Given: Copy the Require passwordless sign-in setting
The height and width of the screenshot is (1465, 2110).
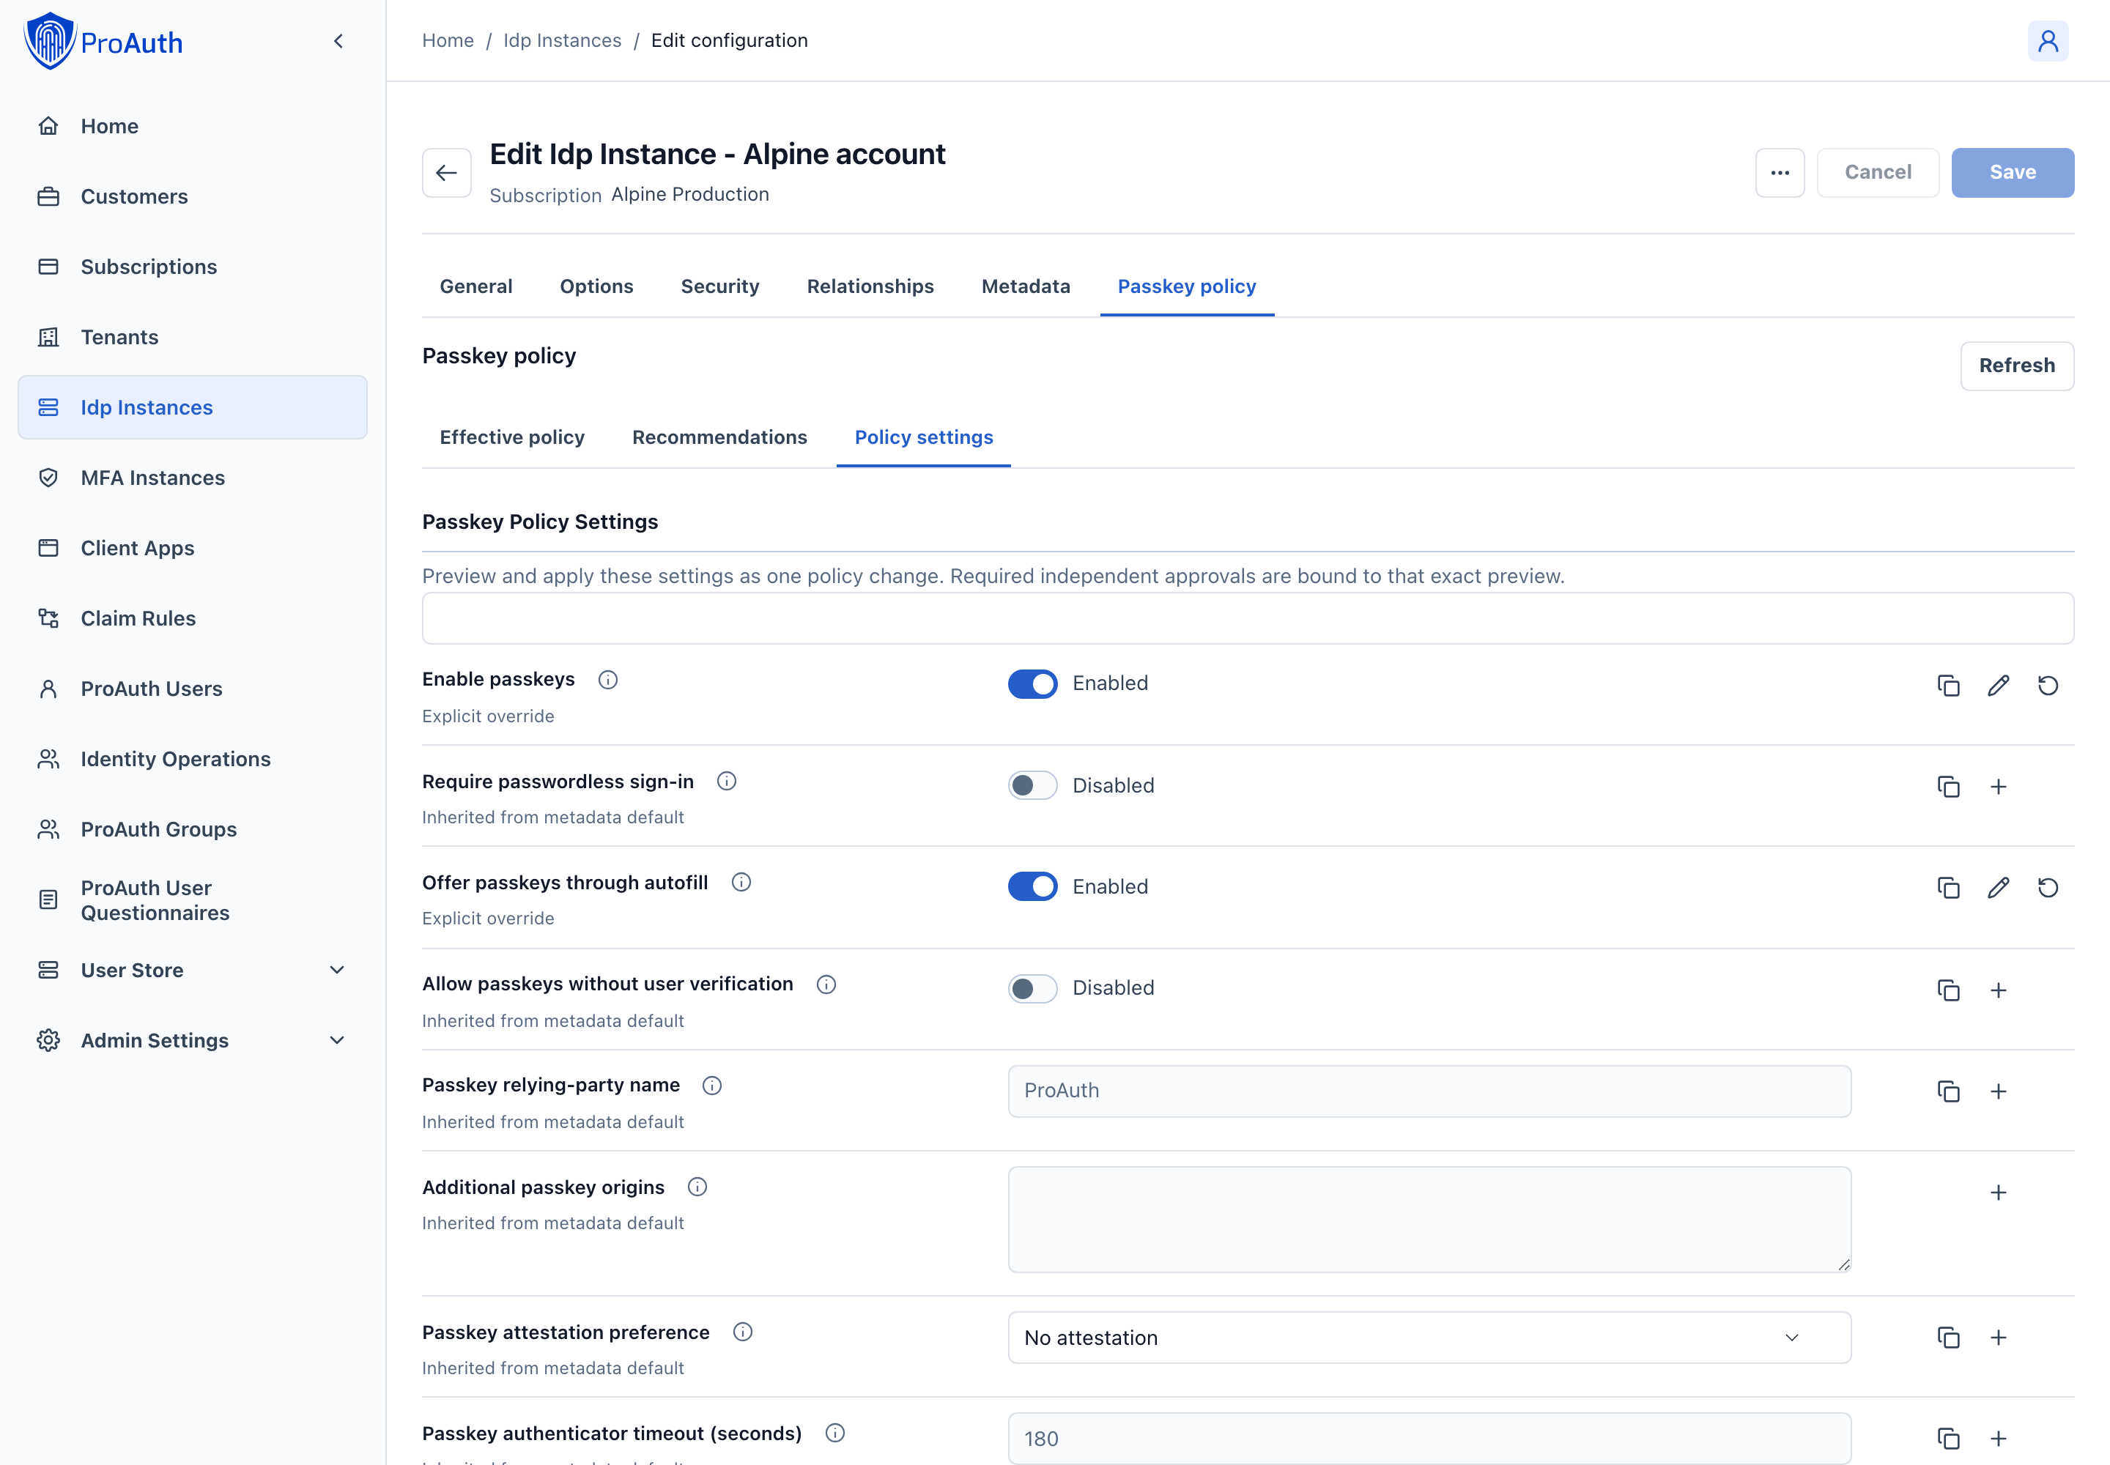Looking at the screenshot, I should pyautogui.click(x=1948, y=787).
